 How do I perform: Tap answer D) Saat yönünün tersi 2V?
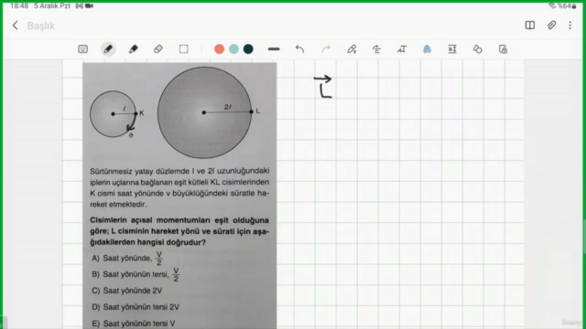(136, 307)
